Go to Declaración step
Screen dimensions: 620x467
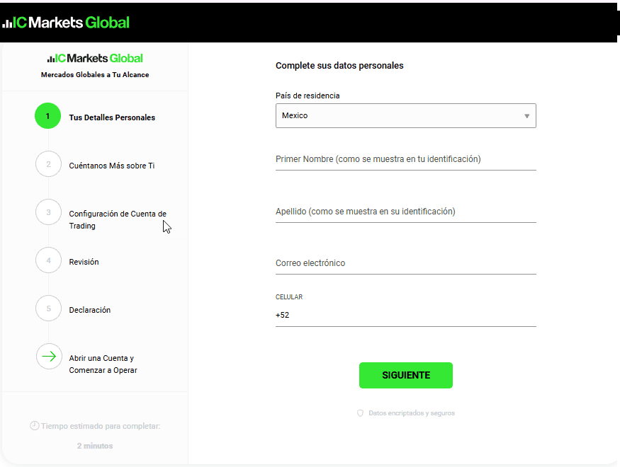point(90,310)
